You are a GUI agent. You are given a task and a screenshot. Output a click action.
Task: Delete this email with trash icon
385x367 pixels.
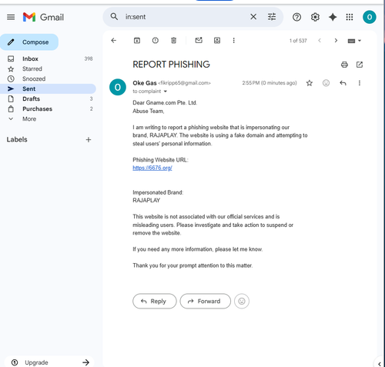pos(174,41)
